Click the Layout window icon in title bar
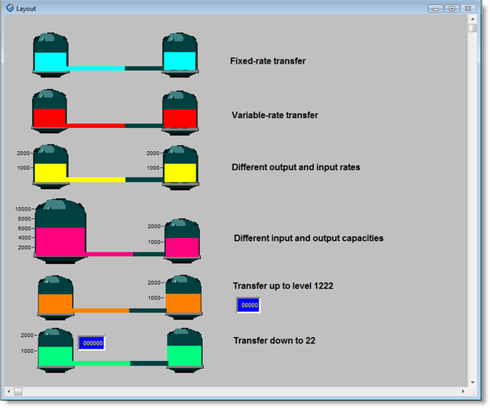 coord(9,8)
